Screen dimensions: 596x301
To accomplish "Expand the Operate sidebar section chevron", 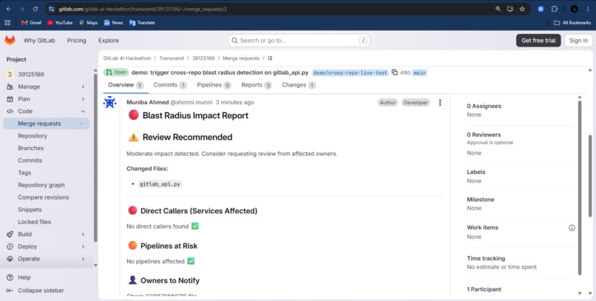I will tap(83, 259).
